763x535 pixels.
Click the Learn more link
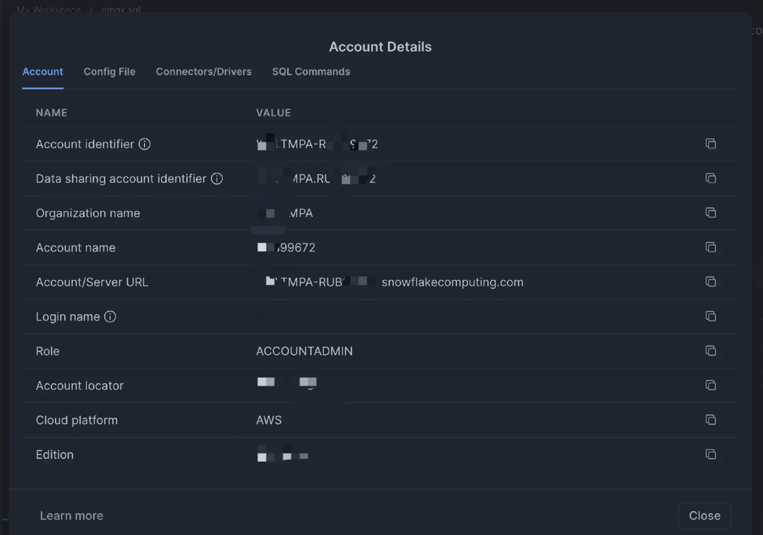[x=71, y=516]
